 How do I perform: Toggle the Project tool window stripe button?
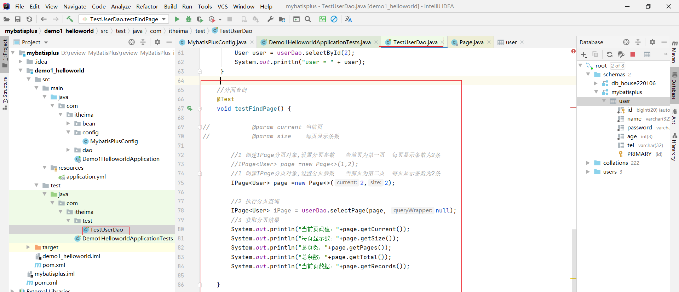[x=5, y=53]
